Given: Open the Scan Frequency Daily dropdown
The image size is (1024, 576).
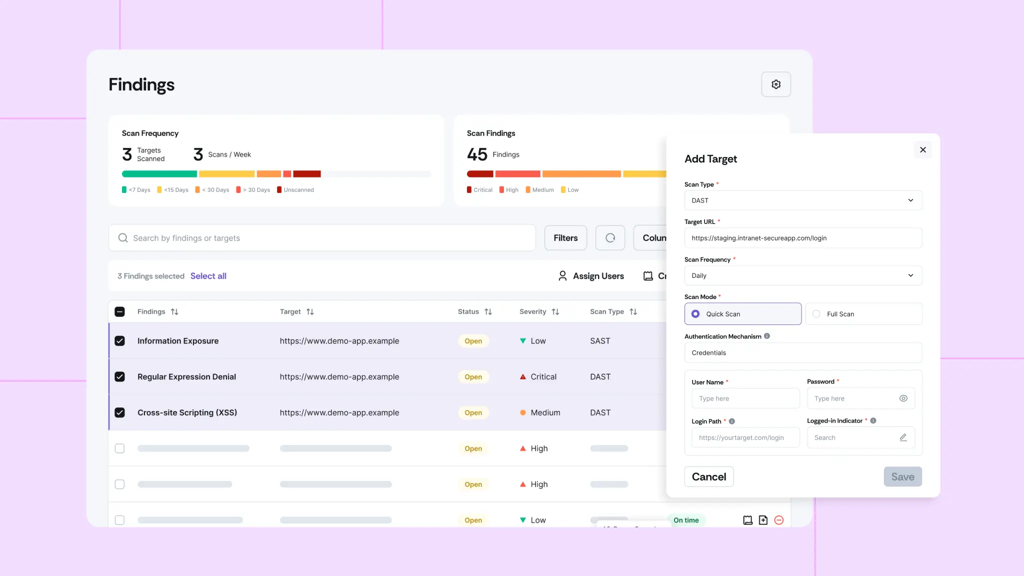Looking at the screenshot, I should 803,275.
